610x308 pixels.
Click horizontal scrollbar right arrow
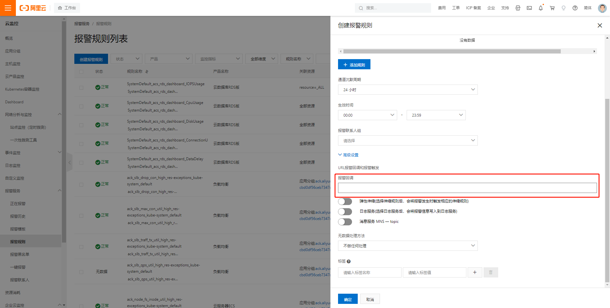(x=594, y=51)
